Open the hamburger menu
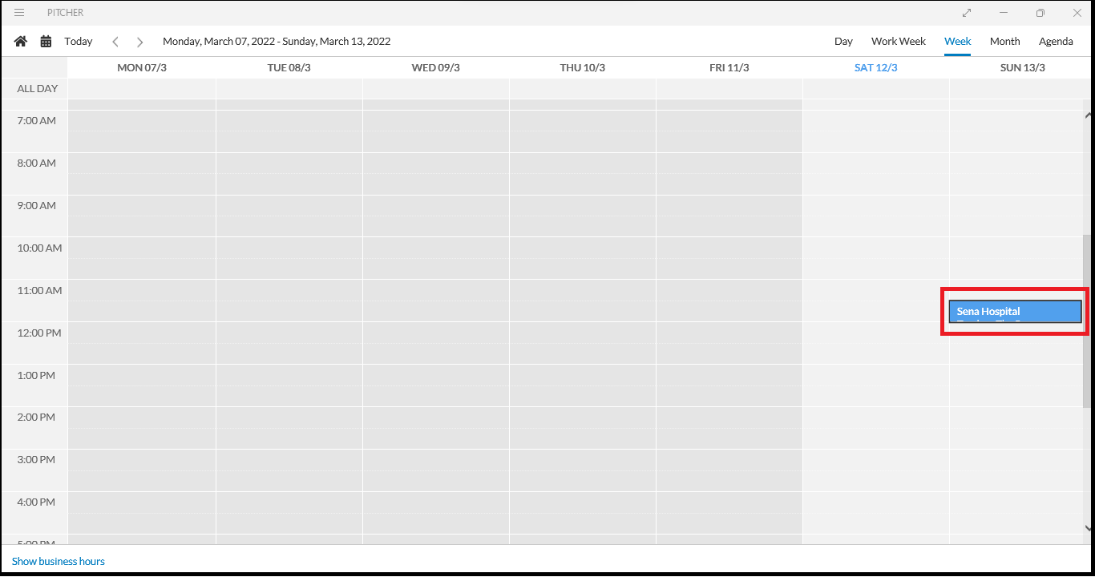This screenshot has height=577, width=1095. (19, 13)
